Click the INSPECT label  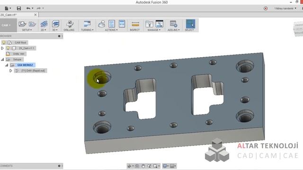tap(134, 30)
